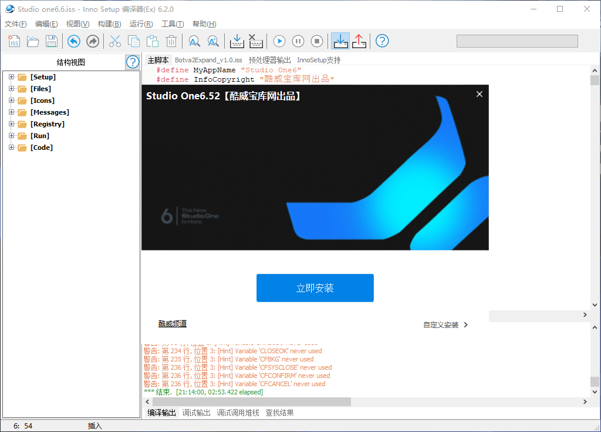Click the 插入 status bar indicator
The height and width of the screenshot is (432, 601).
coord(94,426)
